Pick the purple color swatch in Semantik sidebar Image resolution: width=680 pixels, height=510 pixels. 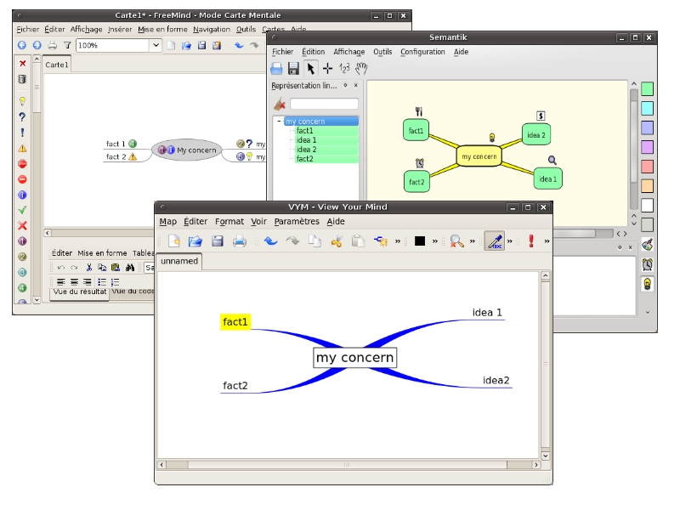pos(647,147)
